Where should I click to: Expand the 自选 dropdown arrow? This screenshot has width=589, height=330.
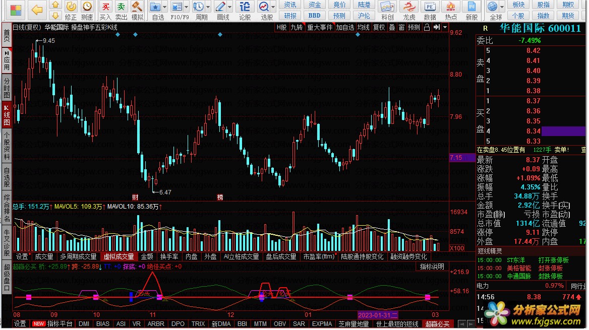pos(164,7)
